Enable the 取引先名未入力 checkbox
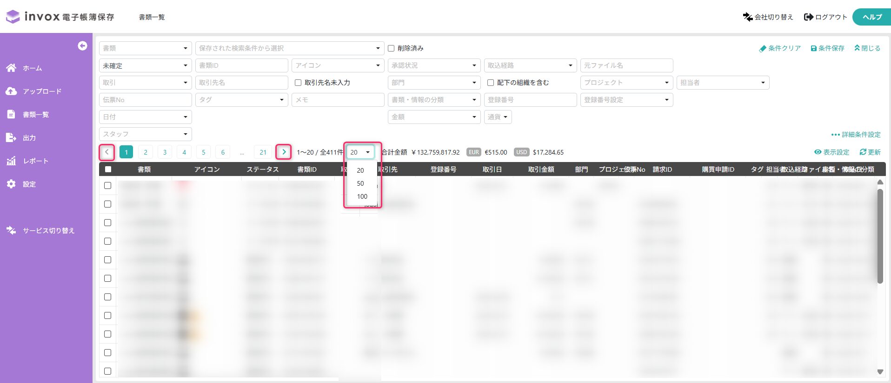This screenshot has width=891, height=383. pos(298,83)
